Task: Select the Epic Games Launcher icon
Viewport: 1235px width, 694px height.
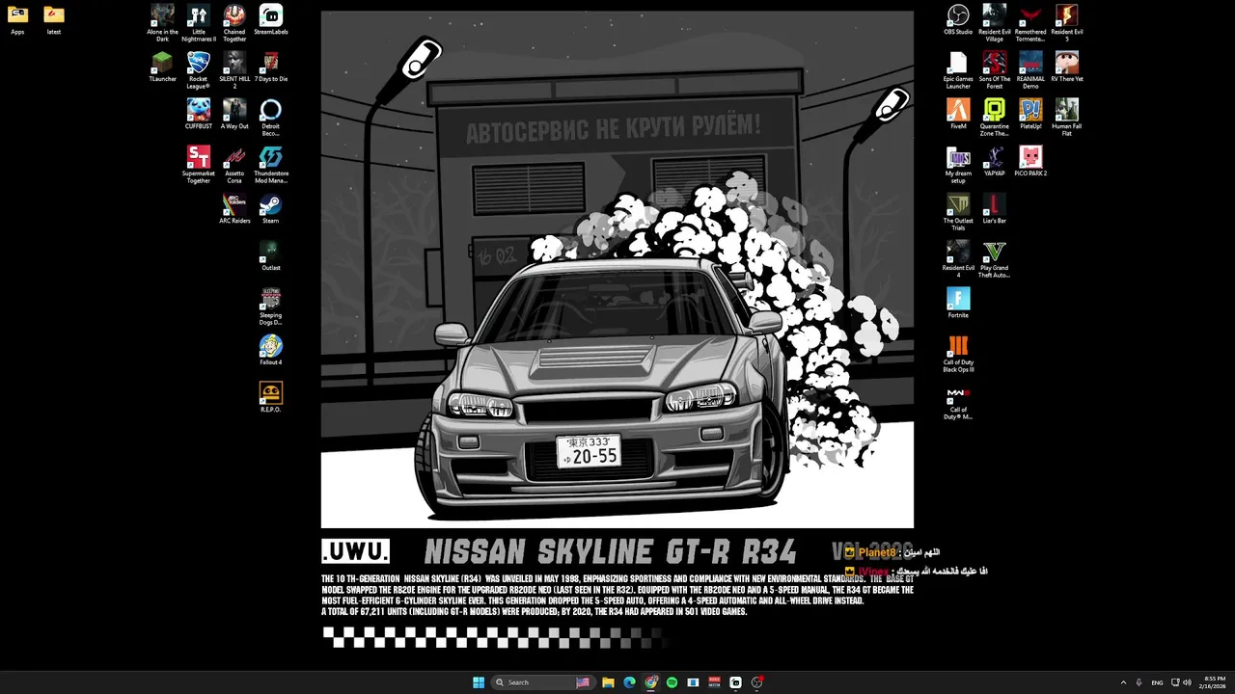Action: coord(958,70)
